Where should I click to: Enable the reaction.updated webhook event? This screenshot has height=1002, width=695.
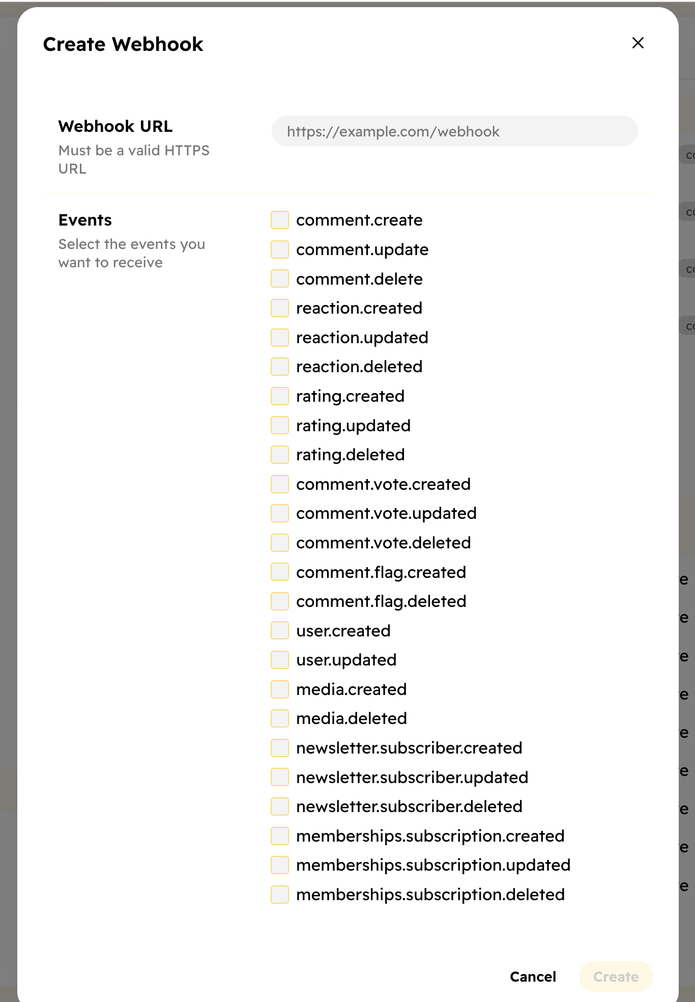click(279, 337)
